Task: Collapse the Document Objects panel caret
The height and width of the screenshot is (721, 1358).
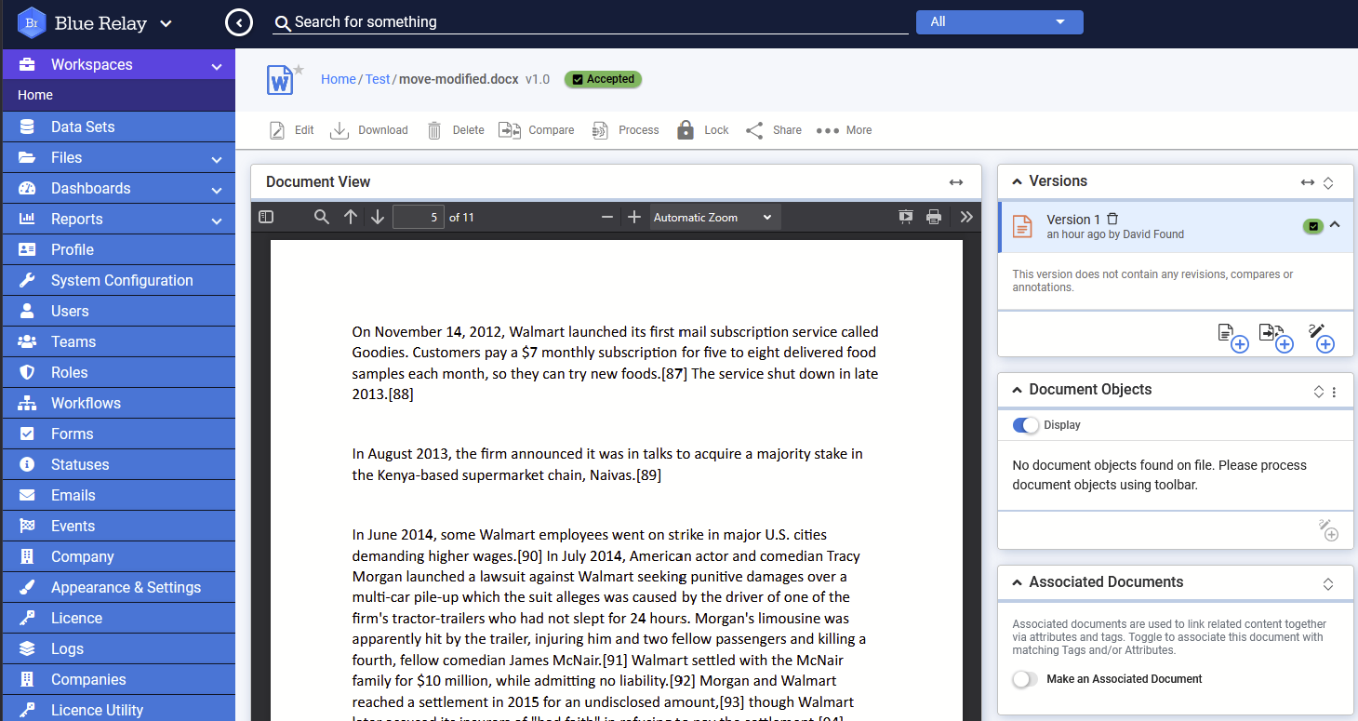Action: [x=1017, y=390]
